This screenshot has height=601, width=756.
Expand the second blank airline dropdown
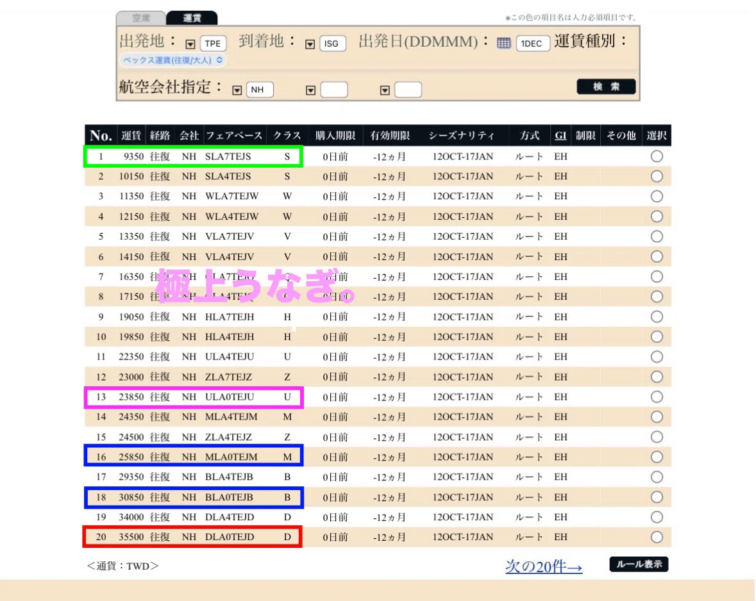pyautogui.click(x=310, y=90)
